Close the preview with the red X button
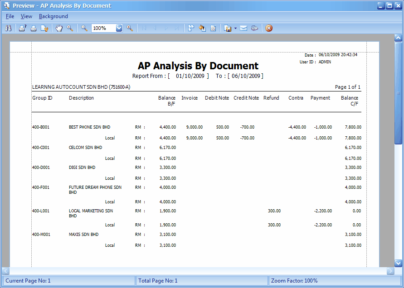Screen dimensions: 404x288 [268, 28]
